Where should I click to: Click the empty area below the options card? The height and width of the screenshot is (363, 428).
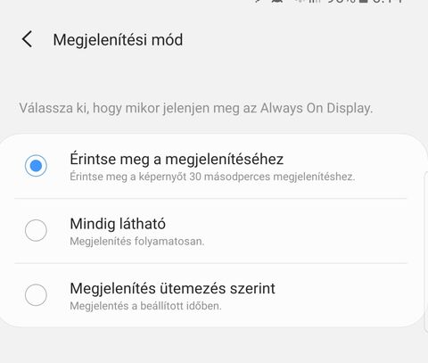tap(214, 346)
